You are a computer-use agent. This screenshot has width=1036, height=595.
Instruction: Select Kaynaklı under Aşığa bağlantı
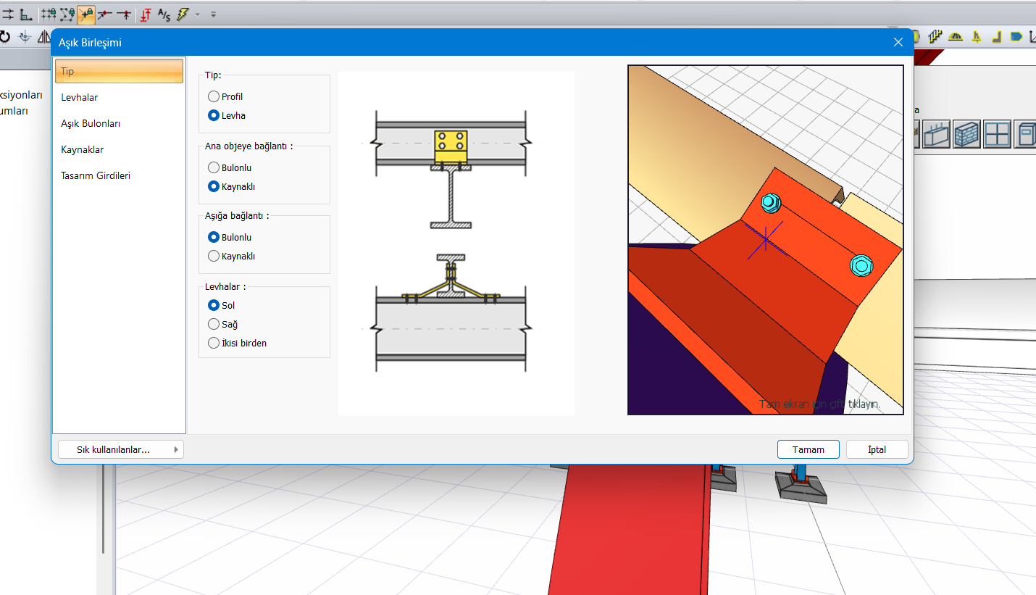coord(214,256)
